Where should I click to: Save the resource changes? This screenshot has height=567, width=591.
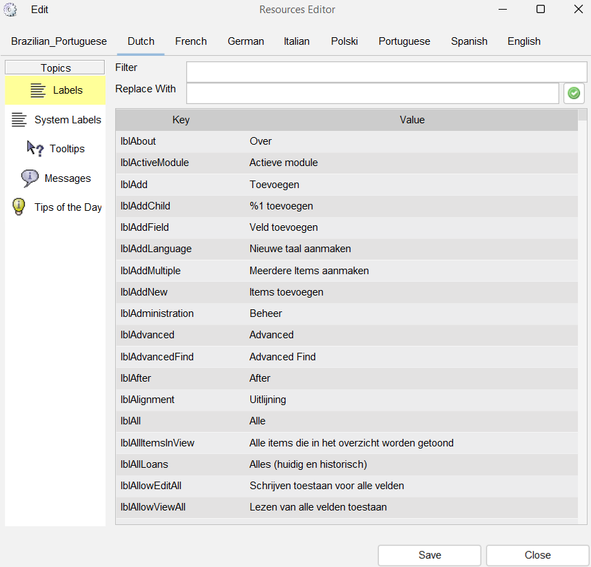(x=430, y=555)
